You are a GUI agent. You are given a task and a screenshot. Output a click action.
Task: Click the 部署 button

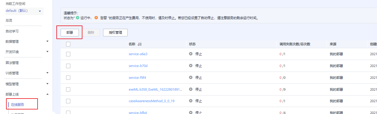(x=69, y=32)
